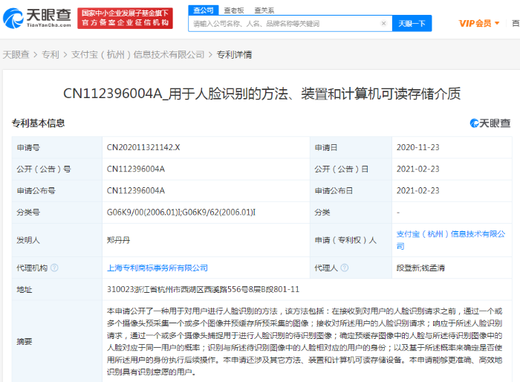Click the 天眼一下 search button
520x382 pixels.
412,24
